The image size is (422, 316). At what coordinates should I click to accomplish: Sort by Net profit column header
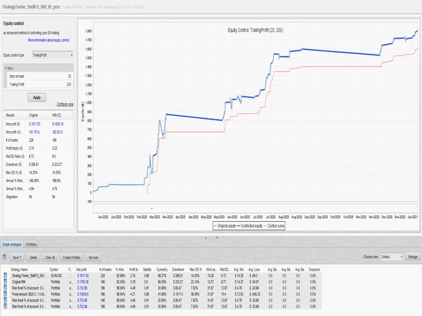click(x=81, y=269)
